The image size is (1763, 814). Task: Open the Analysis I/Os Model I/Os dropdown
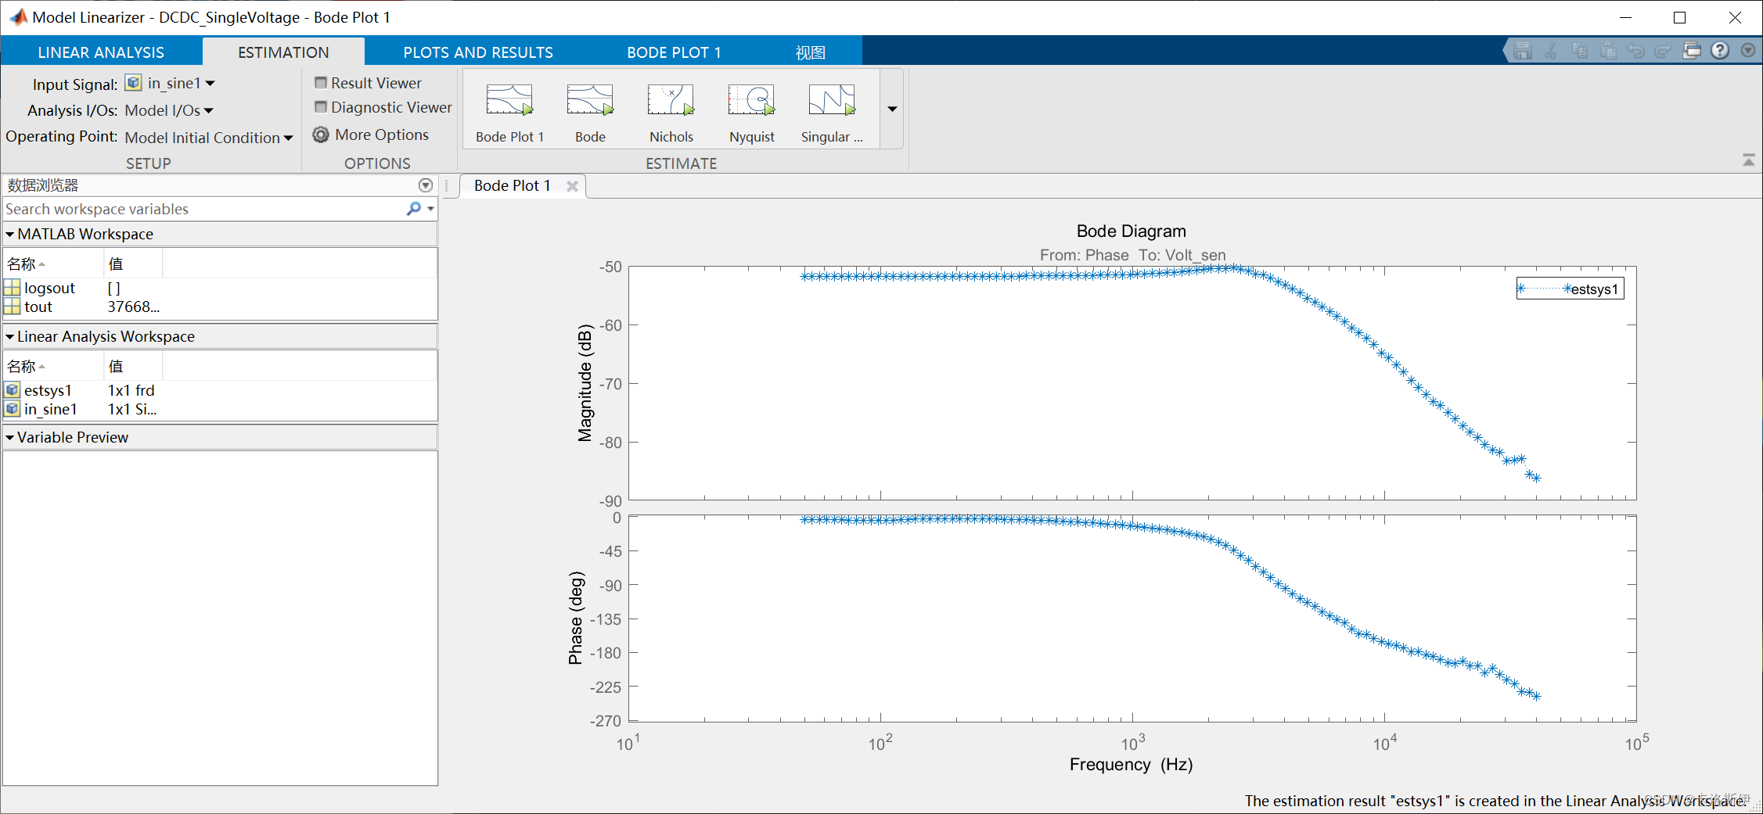[169, 110]
